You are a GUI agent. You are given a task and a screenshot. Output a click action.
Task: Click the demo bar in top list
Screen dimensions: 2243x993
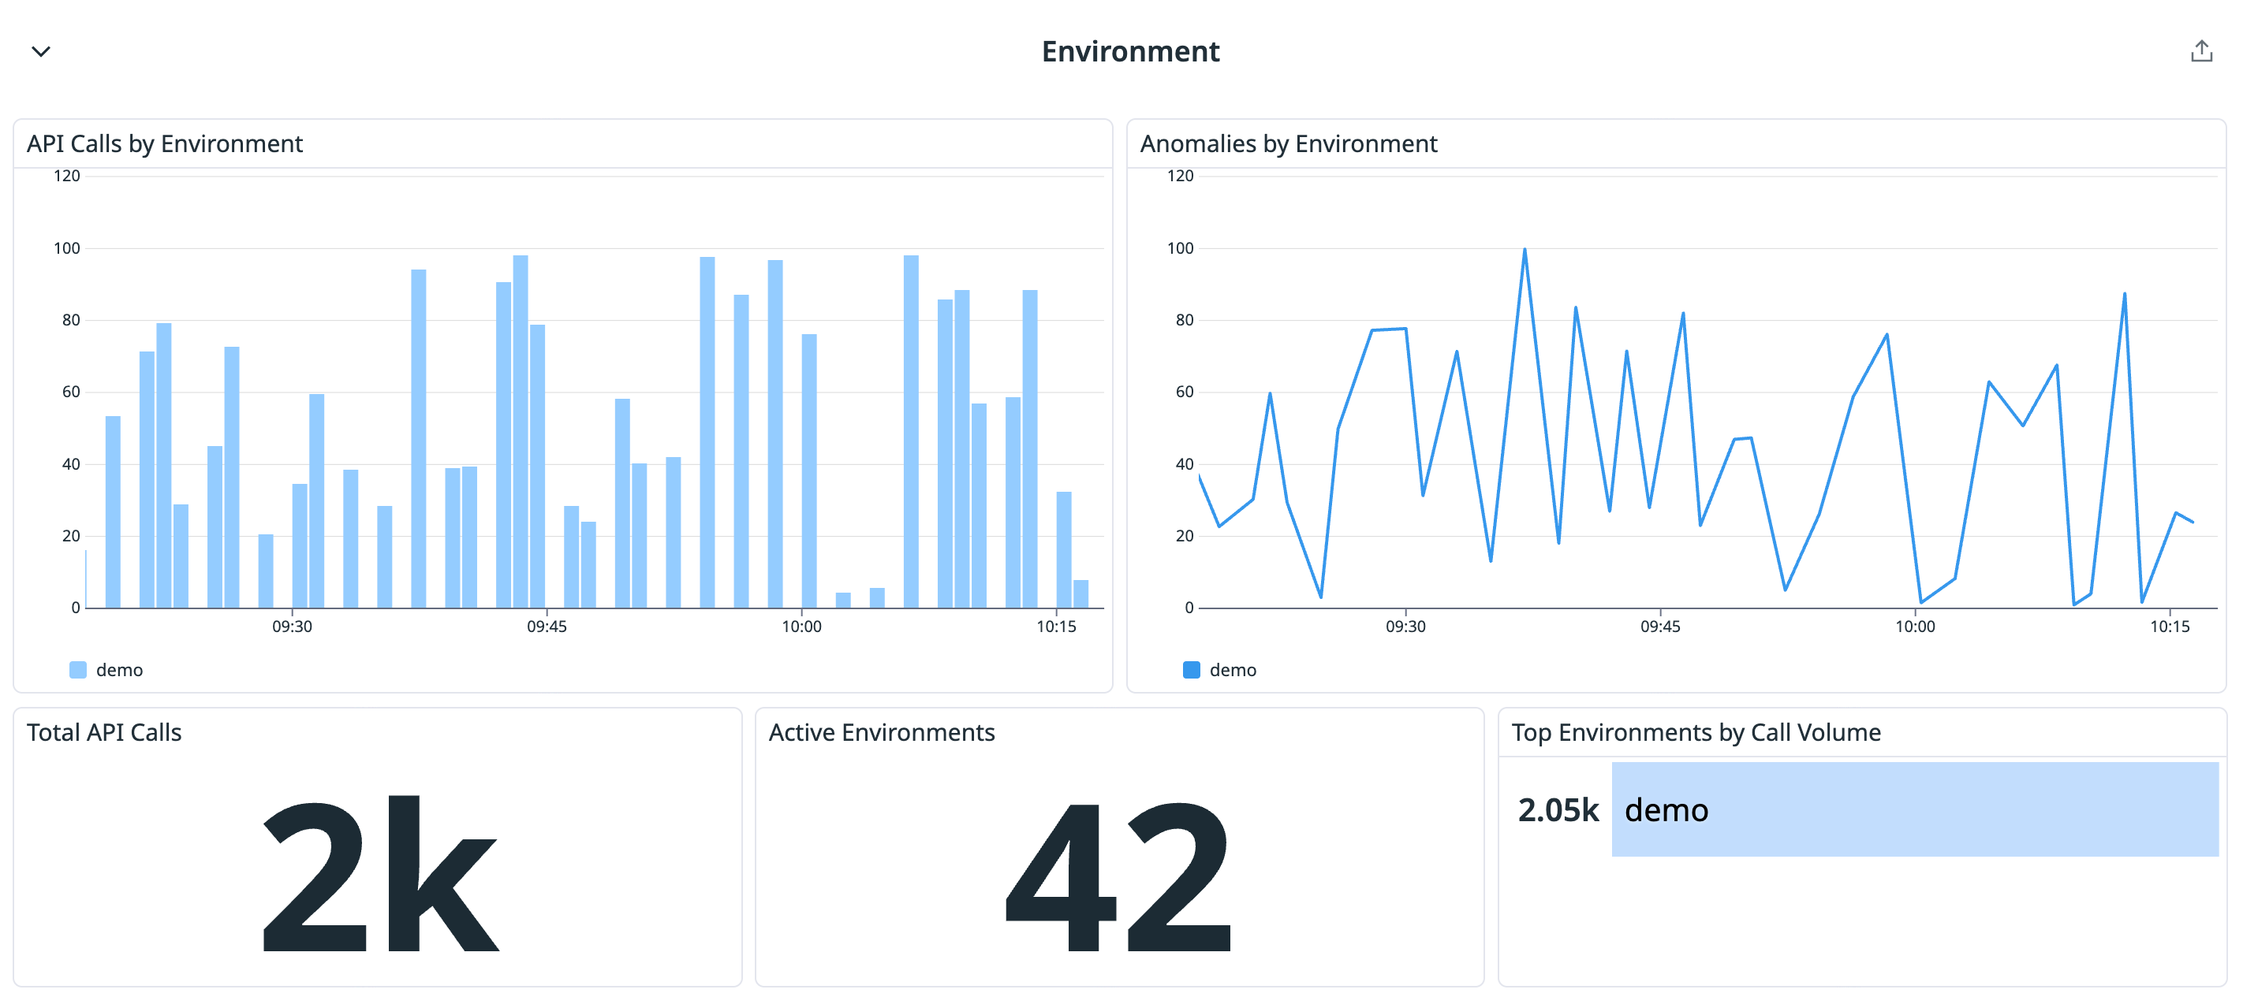click(x=1915, y=809)
